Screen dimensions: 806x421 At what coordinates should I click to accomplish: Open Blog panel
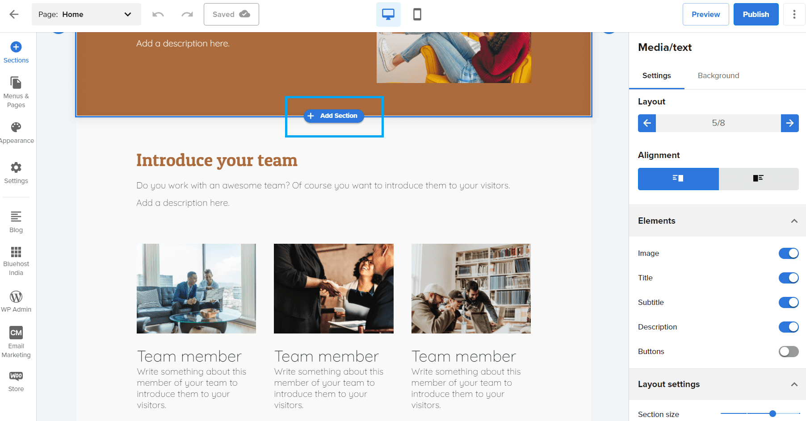click(x=16, y=222)
